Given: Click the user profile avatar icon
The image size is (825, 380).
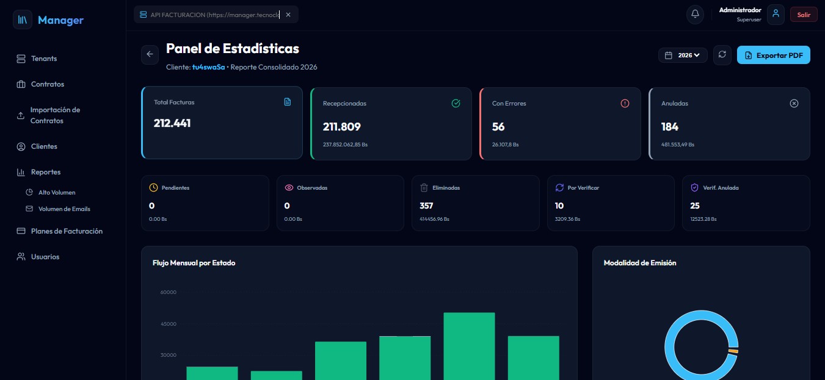Looking at the screenshot, I should 776,14.
